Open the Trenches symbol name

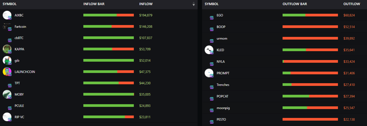223,85
